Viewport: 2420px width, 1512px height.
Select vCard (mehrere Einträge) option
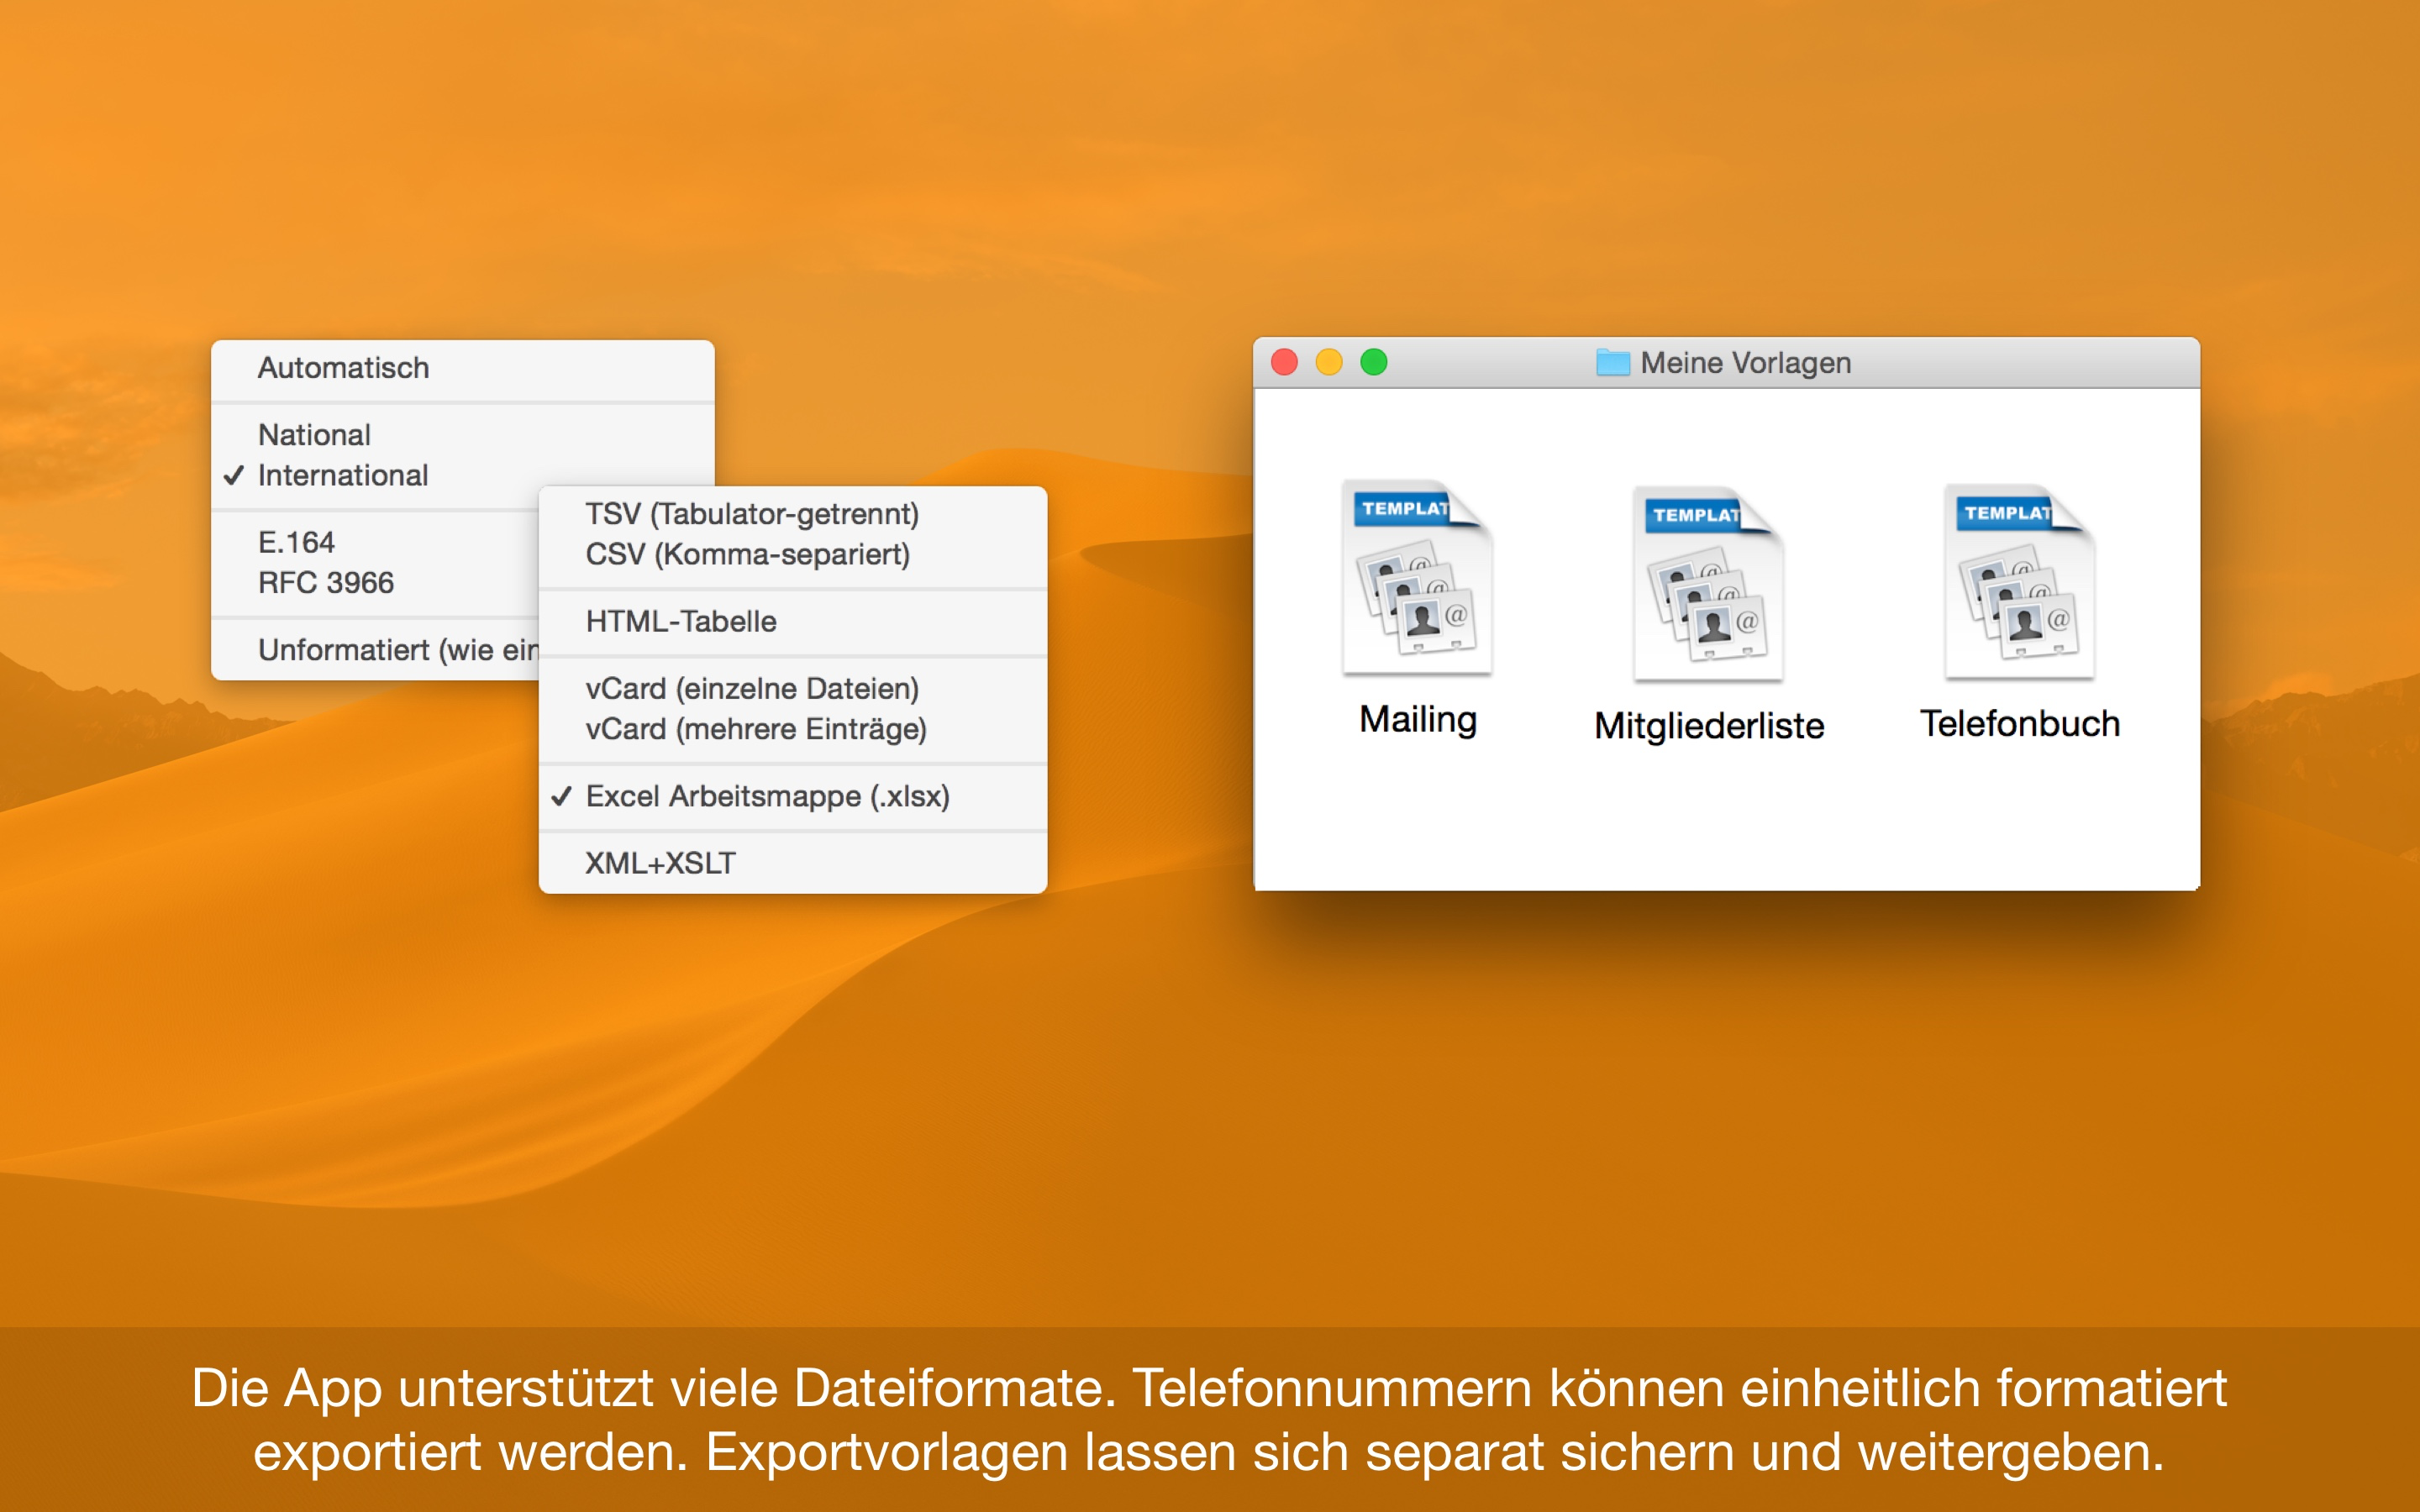[755, 729]
